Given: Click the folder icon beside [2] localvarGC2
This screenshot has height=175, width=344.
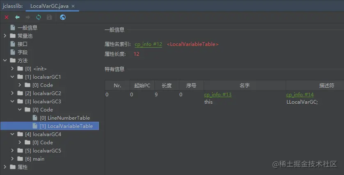Looking at the screenshot, I should point(20,93).
